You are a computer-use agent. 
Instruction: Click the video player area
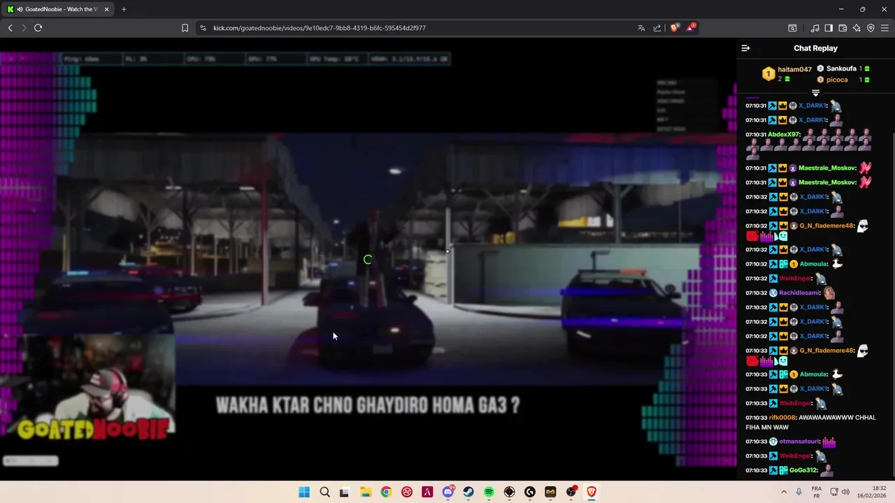tap(368, 259)
